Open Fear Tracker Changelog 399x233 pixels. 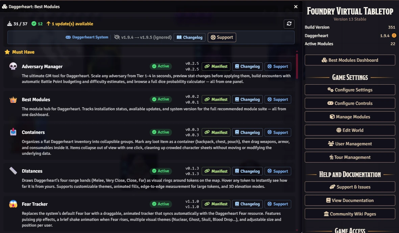coord(247,204)
